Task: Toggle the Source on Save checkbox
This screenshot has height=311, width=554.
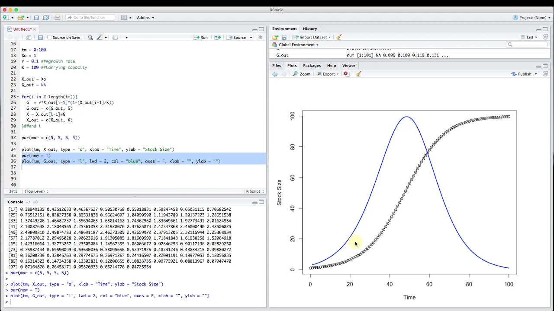Action: pyautogui.click(x=49, y=38)
